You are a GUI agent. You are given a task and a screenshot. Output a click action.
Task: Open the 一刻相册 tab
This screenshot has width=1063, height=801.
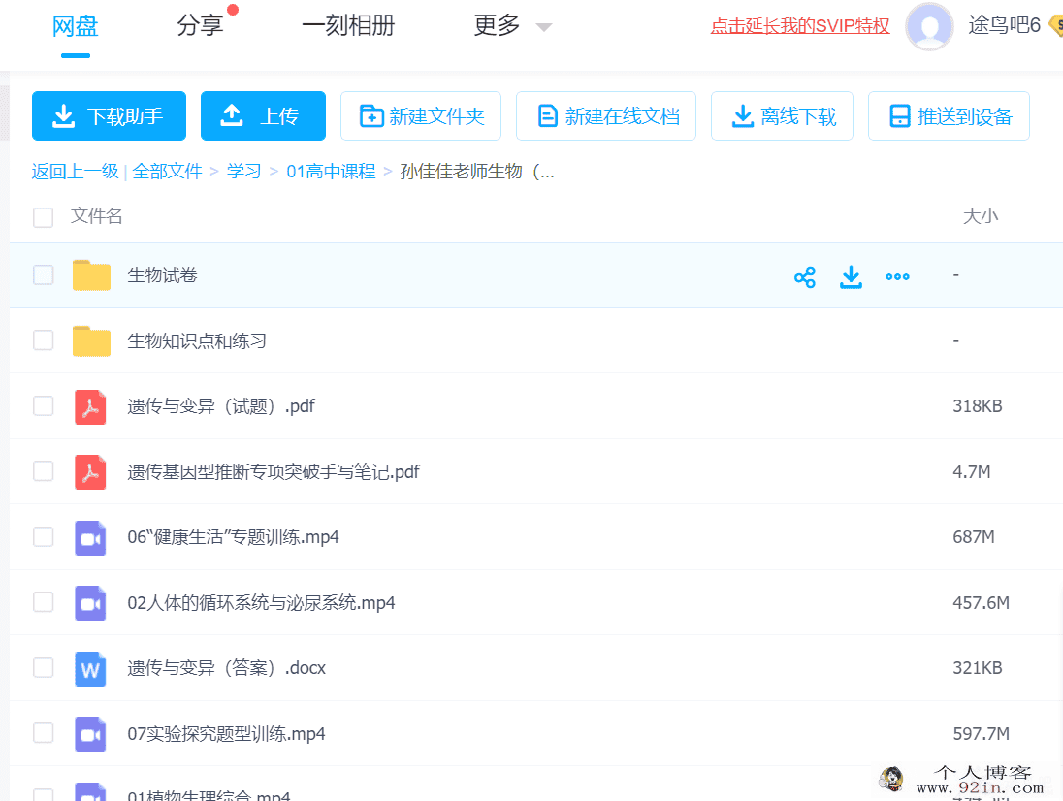[x=348, y=26]
